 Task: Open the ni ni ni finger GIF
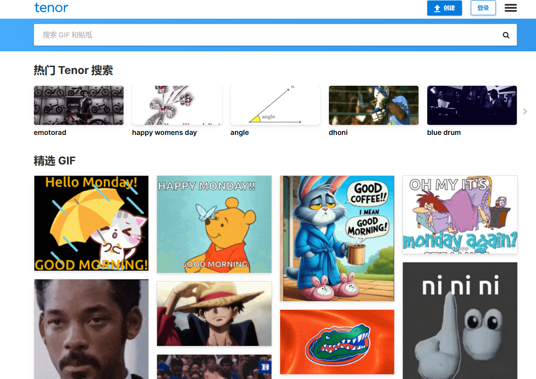pos(460,321)
